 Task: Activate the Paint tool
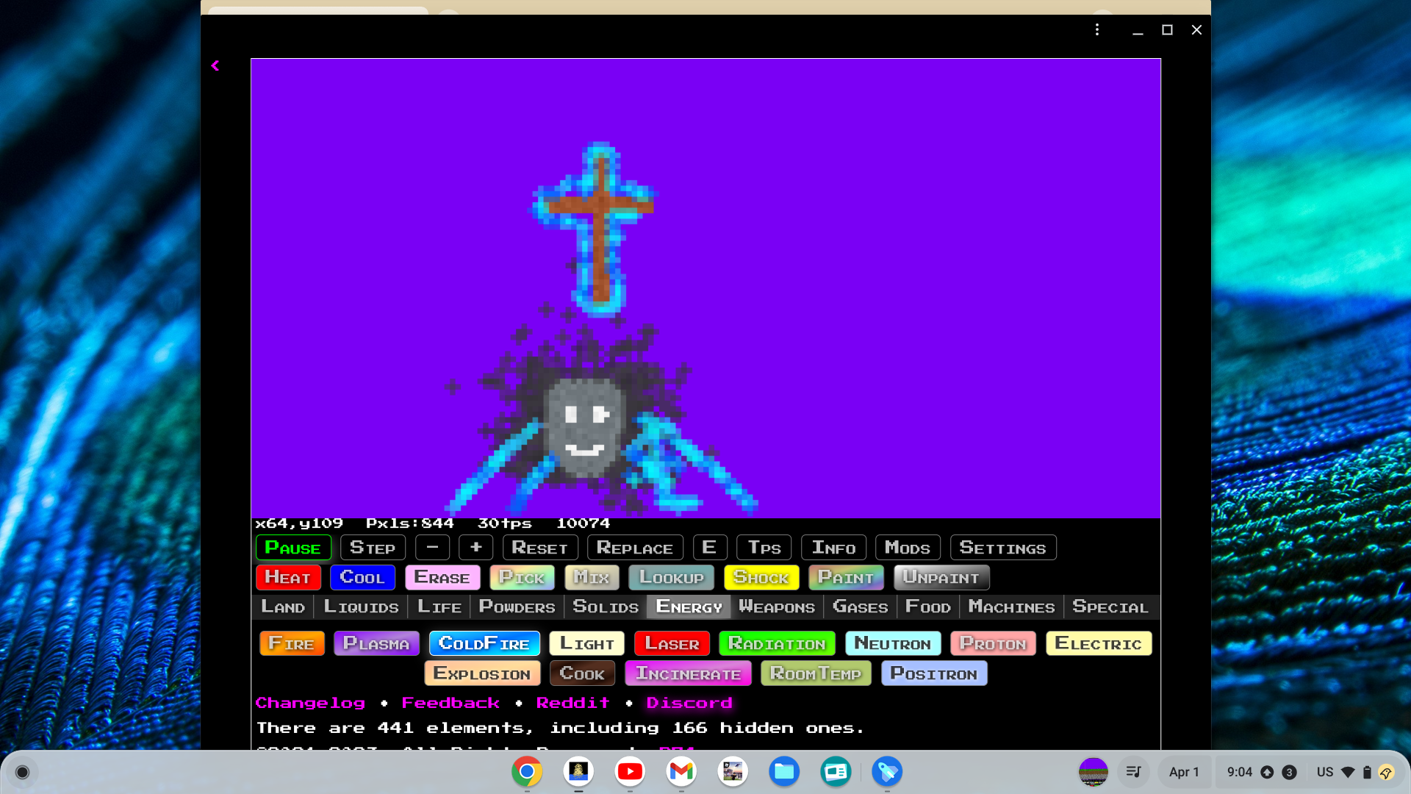(845, 577)
